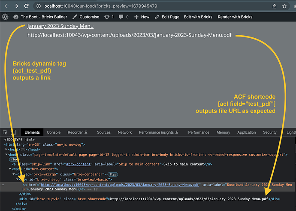
Task: Click the ellipsis inside head element
Action: point(23,150)
